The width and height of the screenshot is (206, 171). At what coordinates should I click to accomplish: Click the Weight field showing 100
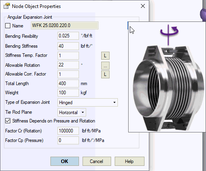(68, 93)
